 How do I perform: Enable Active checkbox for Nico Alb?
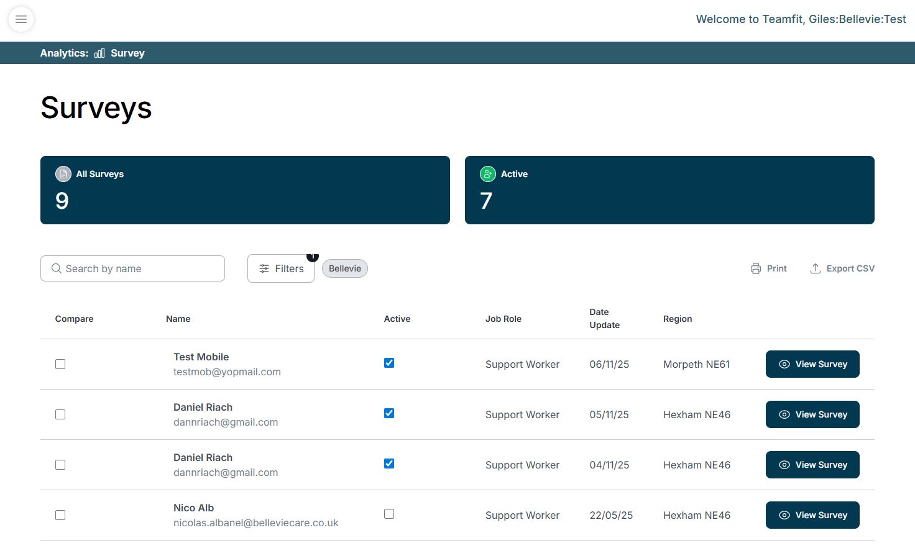point(389,514)
